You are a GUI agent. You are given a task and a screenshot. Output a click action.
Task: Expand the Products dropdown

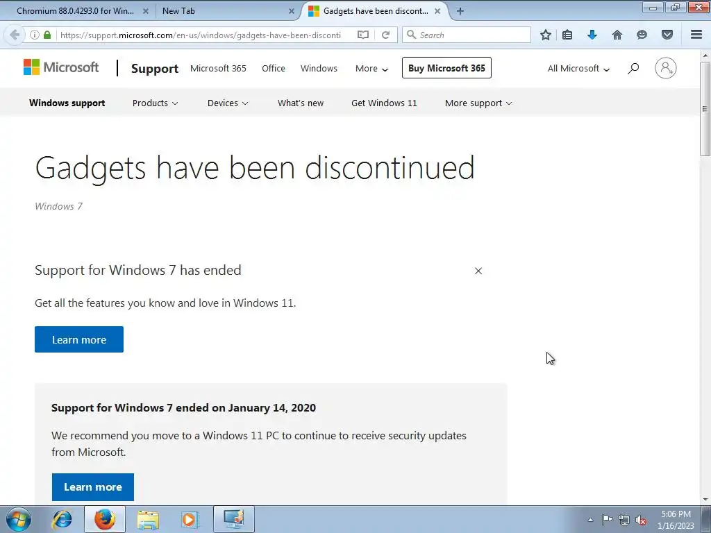[155, 103]
